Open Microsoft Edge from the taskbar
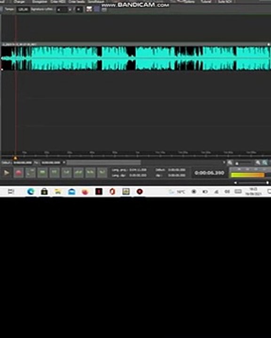 click(x=31, y=192)
